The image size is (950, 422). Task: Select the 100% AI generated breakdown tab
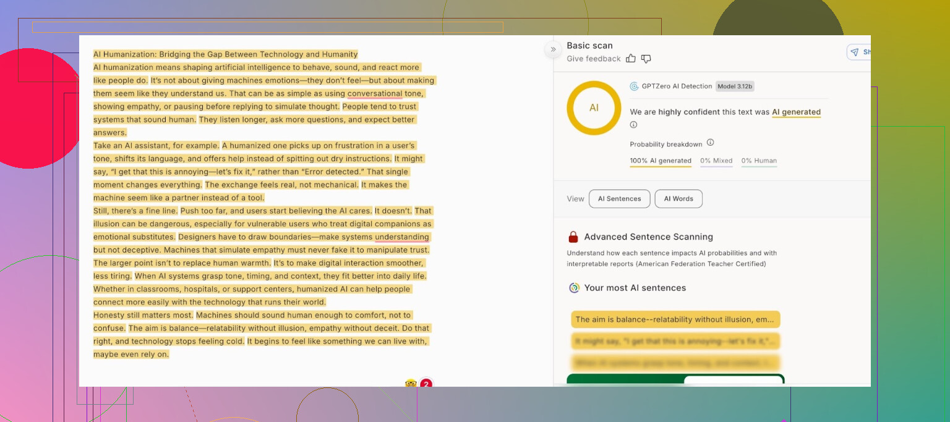pos(661,161)
